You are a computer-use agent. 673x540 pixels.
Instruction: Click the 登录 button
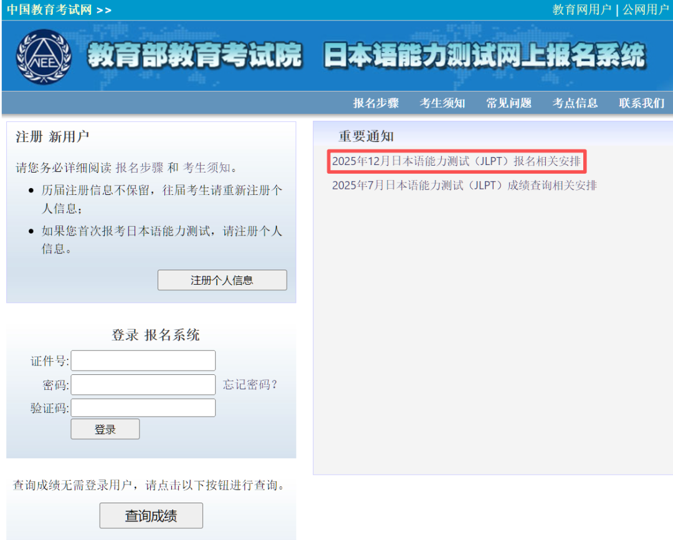(x=105, y=429)
